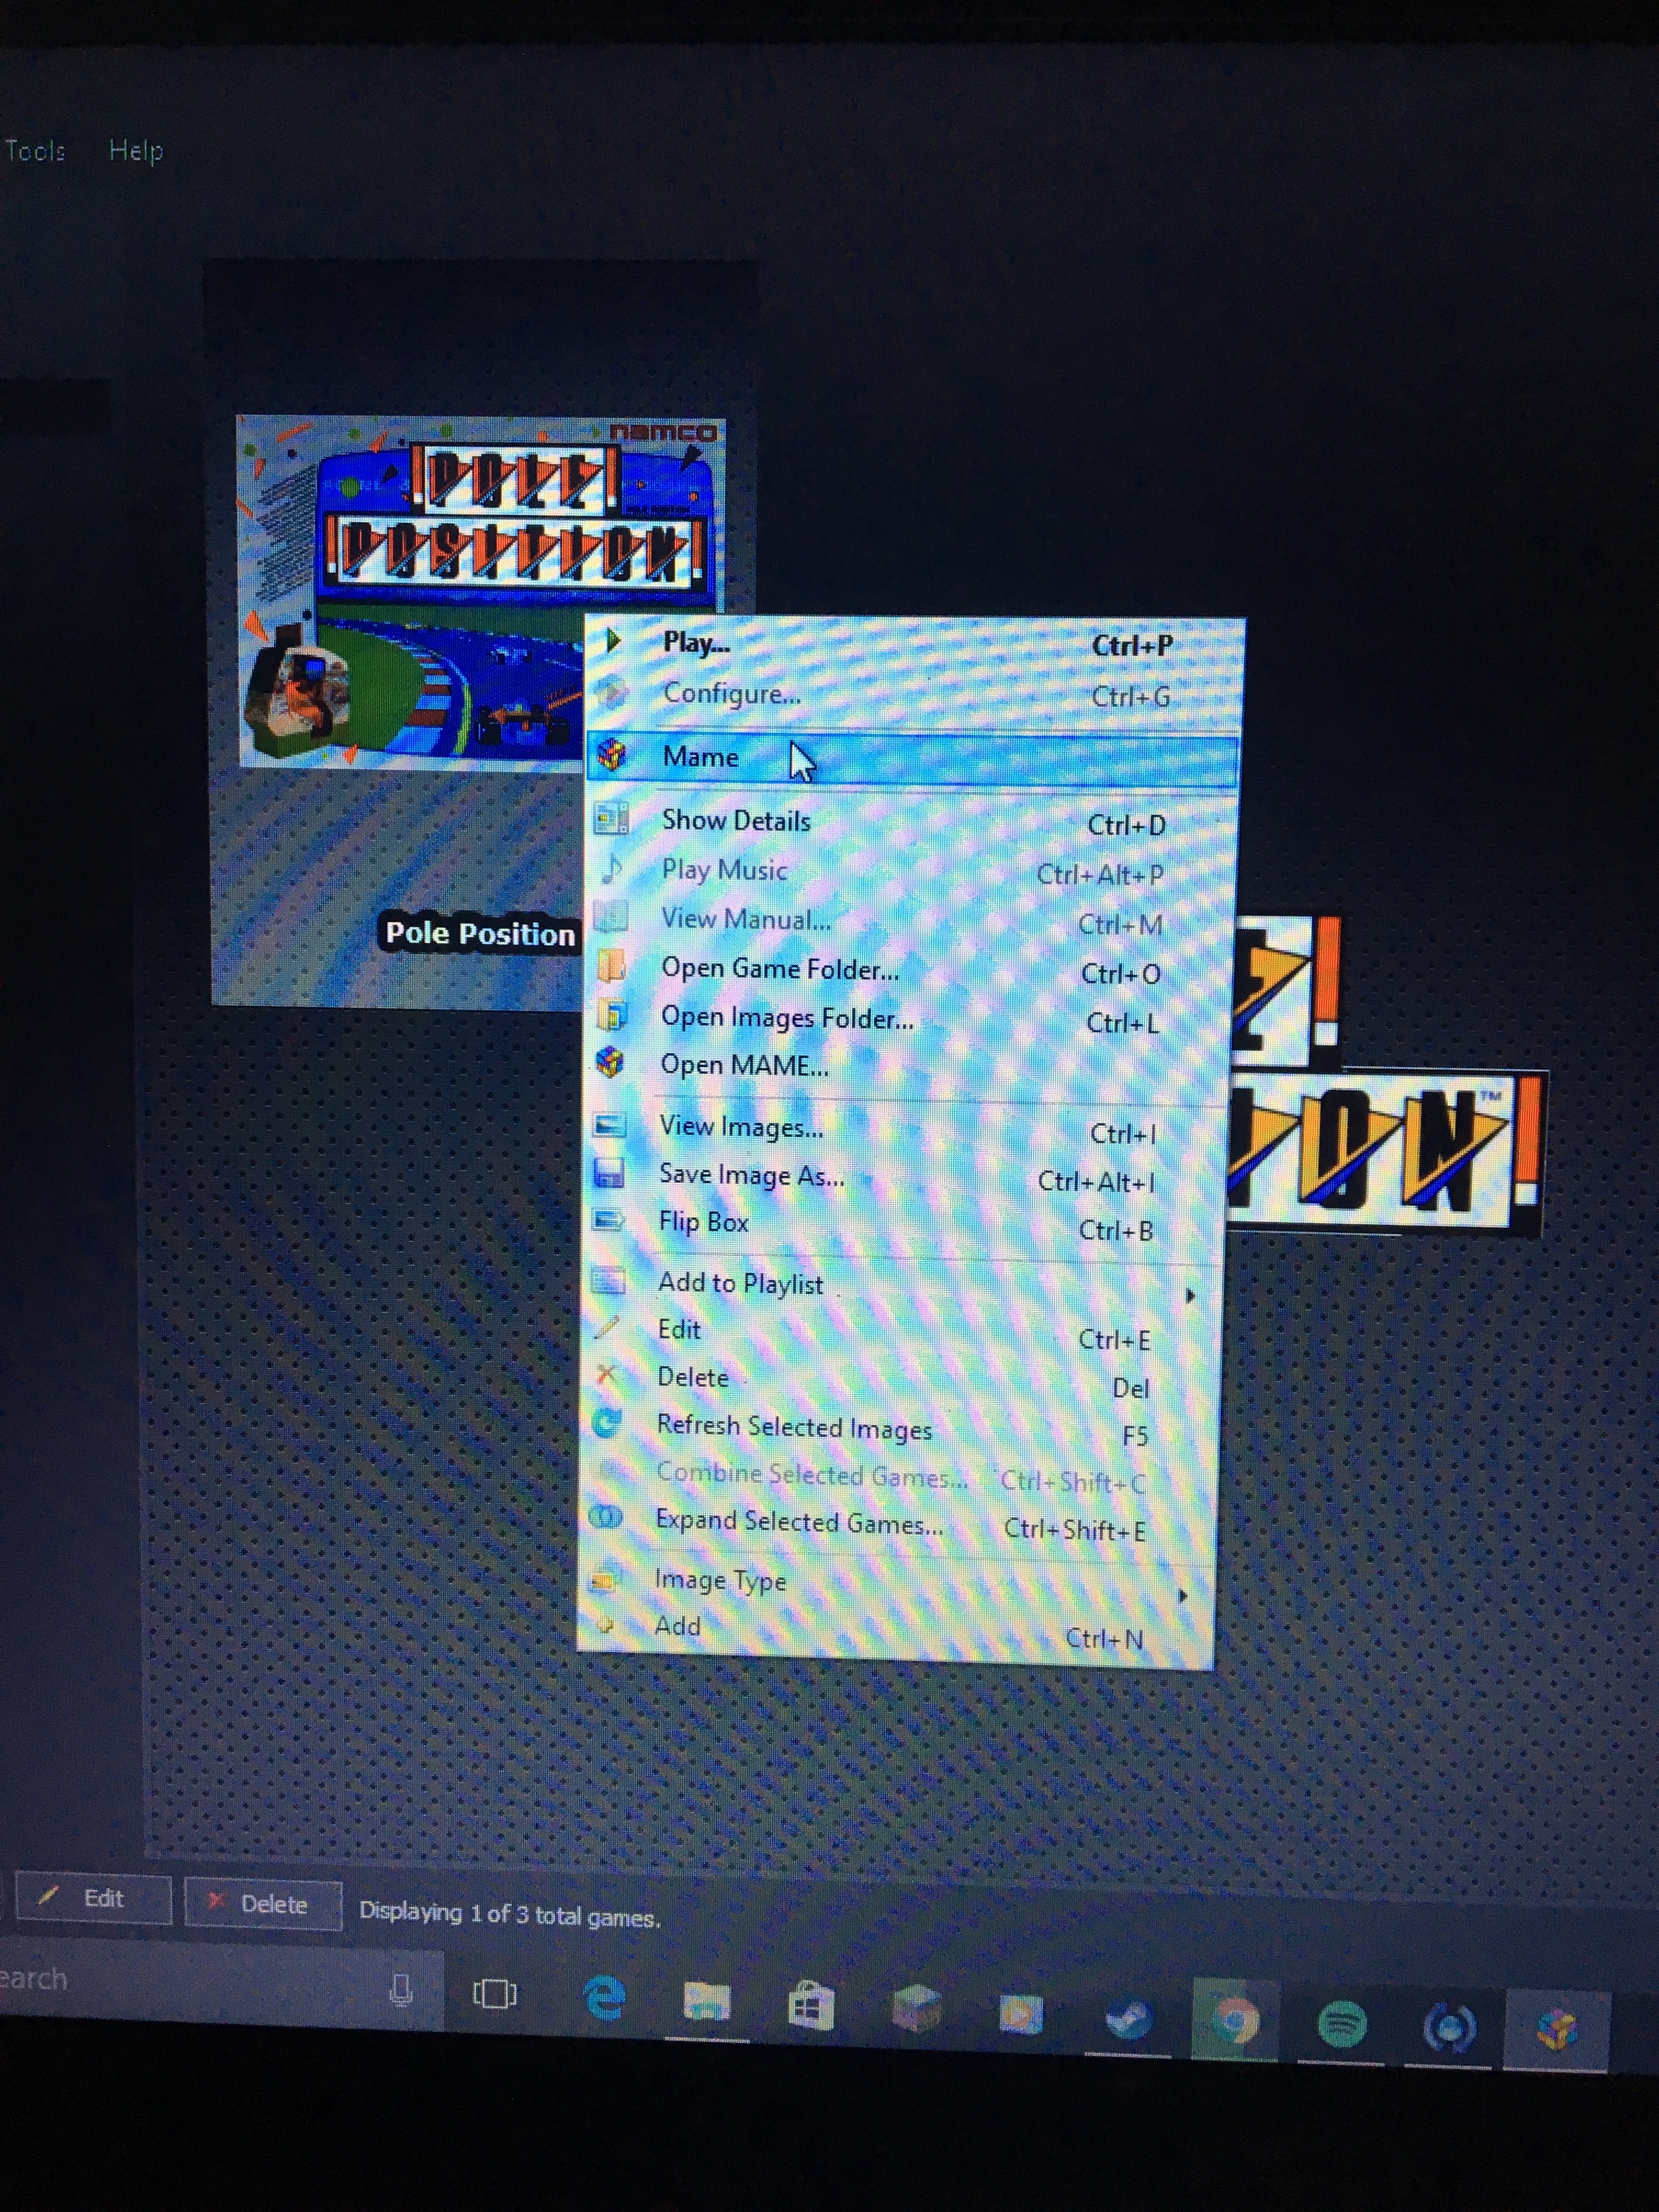
Task: Expand the Add to Playlist submenu arrow
Action: pyautogui.click(x=1190, y=1295)
